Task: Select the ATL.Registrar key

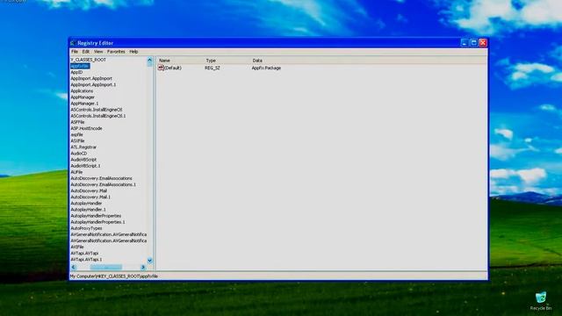Action: 83,147
